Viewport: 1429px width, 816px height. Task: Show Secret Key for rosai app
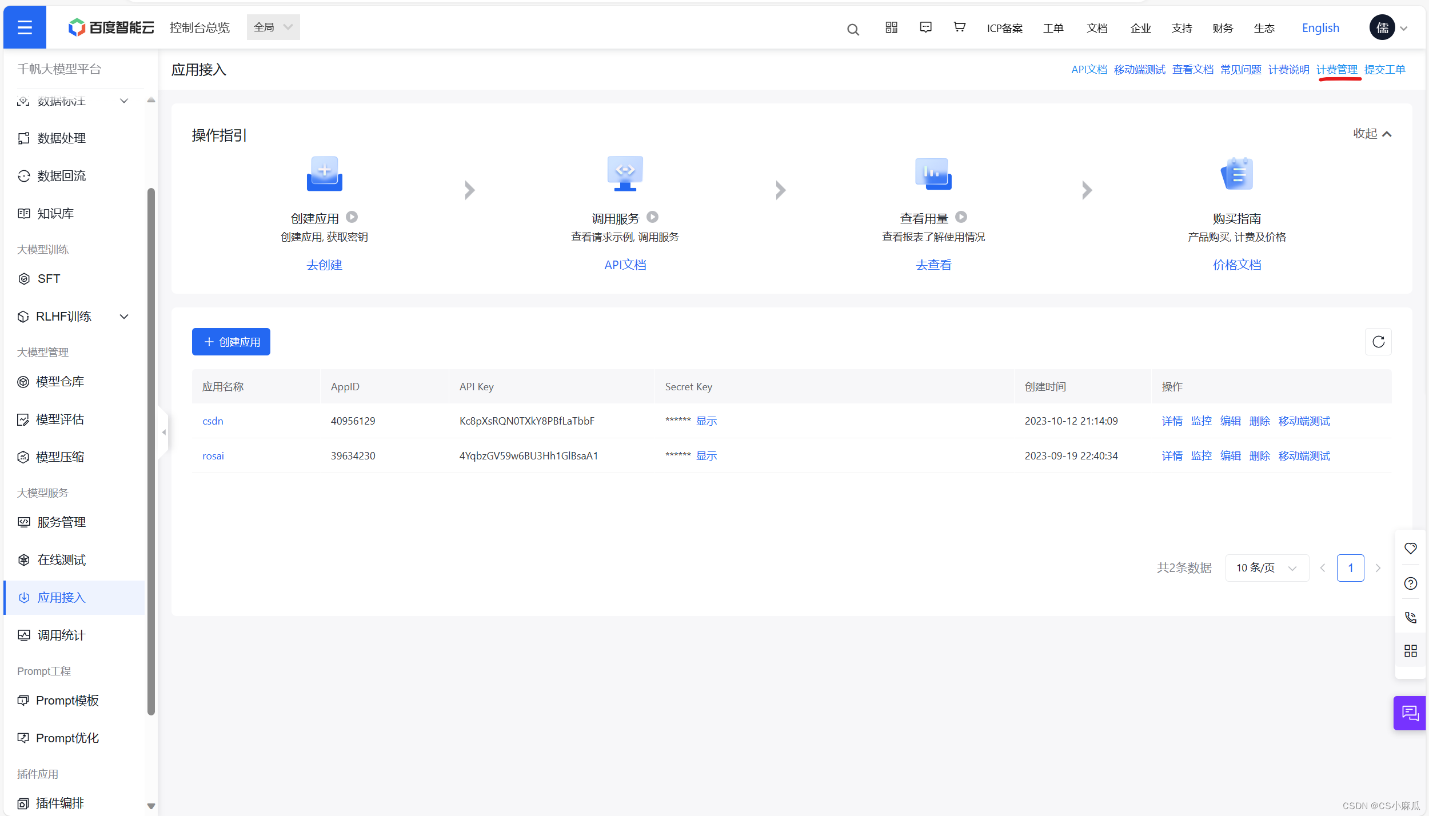pos(706,456)
